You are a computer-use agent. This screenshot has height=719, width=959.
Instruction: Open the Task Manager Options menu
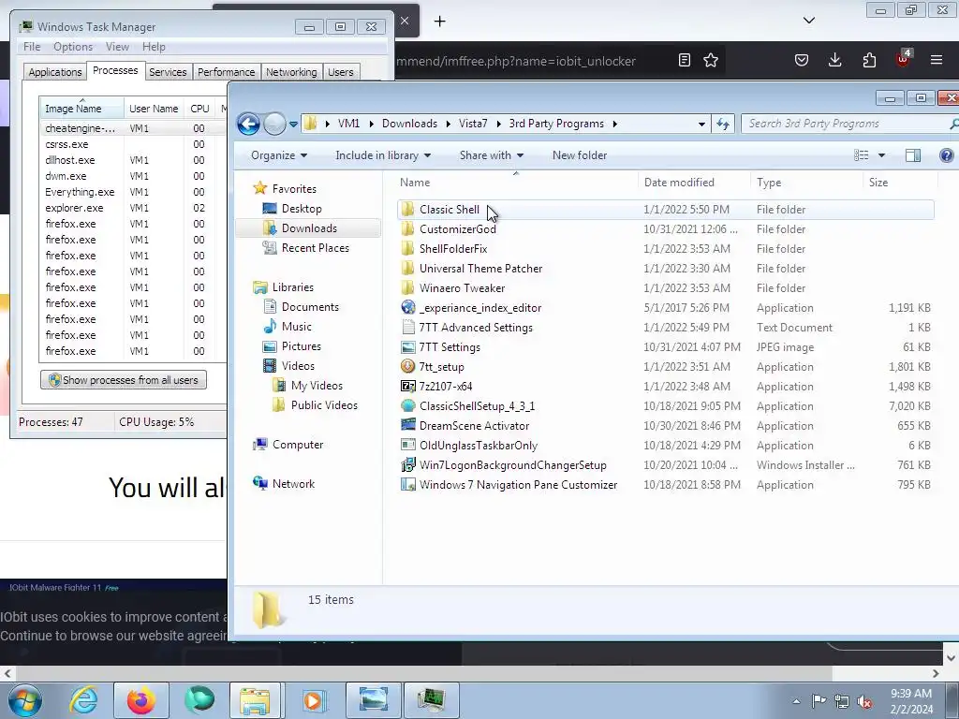pos(73,47)
